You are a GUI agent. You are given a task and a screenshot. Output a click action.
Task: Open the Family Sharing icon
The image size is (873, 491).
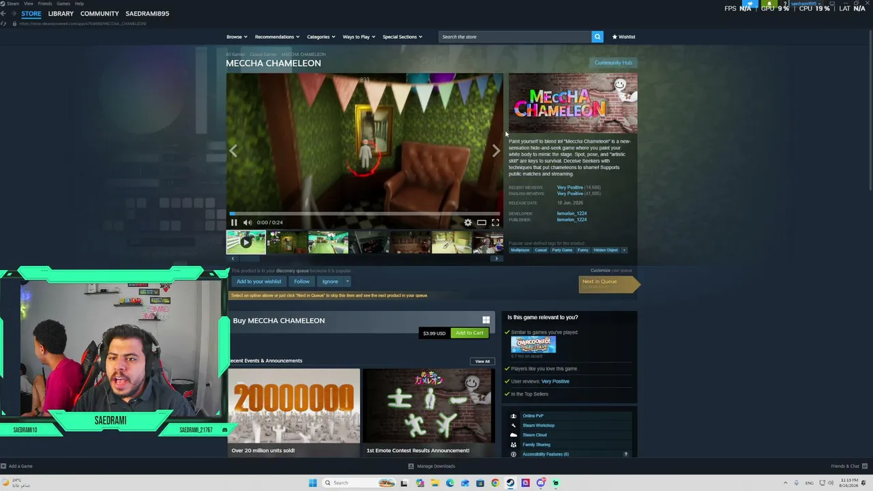pyautogui.click(x=514, y=445)
